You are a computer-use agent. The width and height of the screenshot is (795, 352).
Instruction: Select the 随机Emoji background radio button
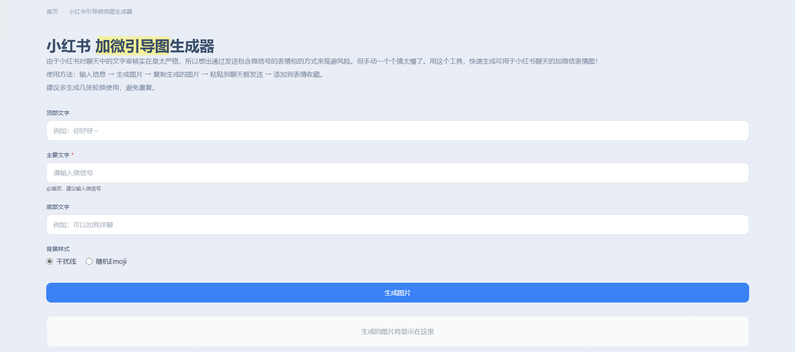point(89,261)
